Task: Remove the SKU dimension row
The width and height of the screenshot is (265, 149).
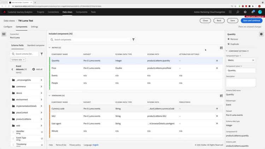Action: click(217, 116)
